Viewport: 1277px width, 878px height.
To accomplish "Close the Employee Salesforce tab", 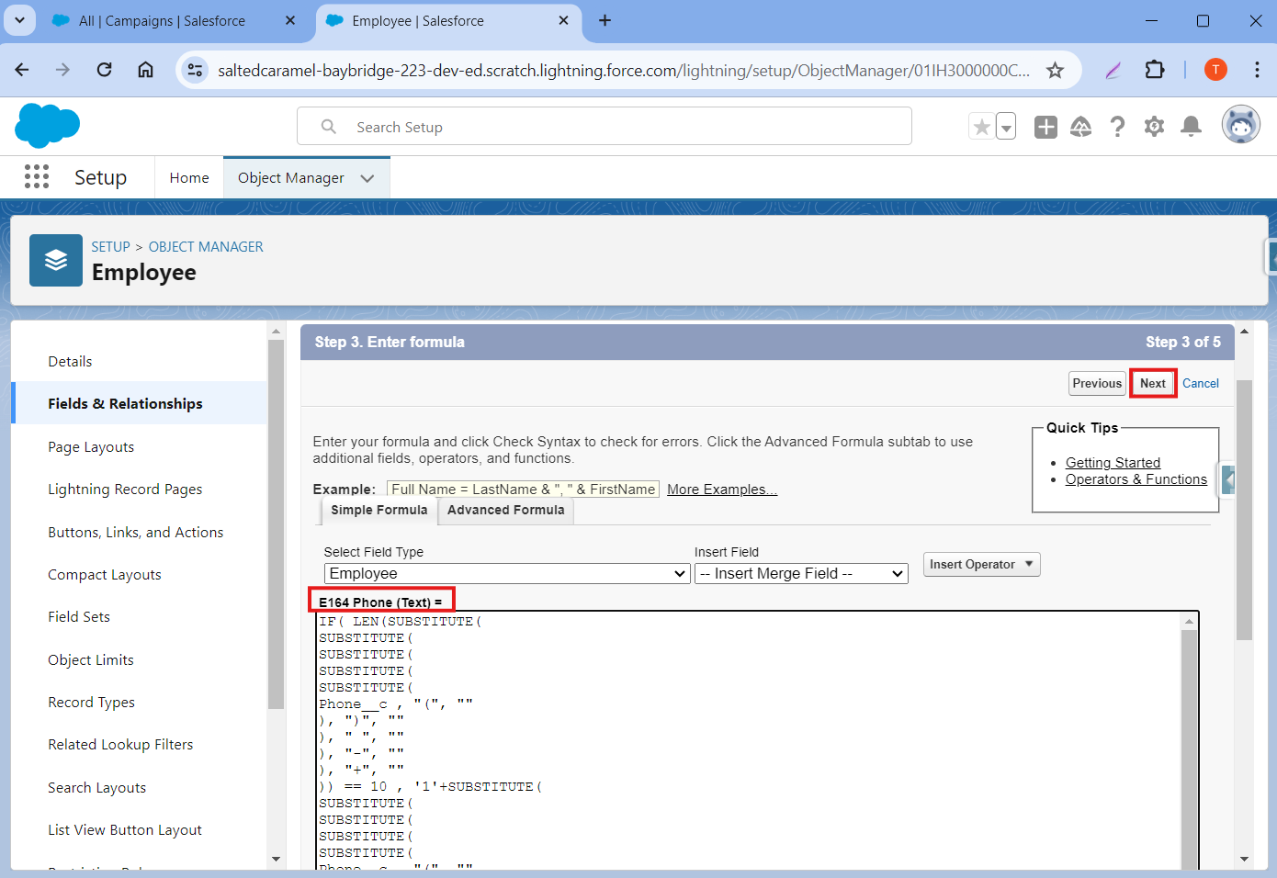I will pyautogui.click(x=563, y=20).
